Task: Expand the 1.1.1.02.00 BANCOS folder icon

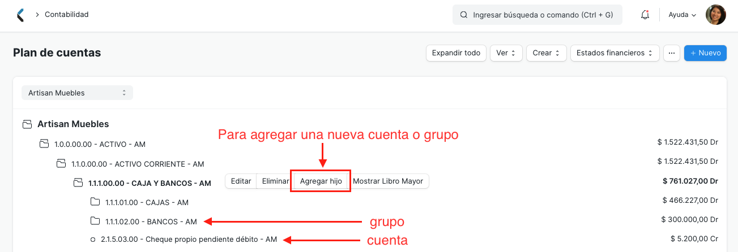Action: 95,221
